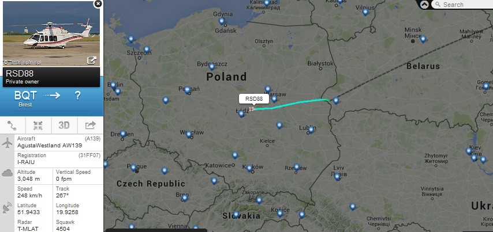
Task: Click the BQT Brest origin airport
Action: click(25, 98)
